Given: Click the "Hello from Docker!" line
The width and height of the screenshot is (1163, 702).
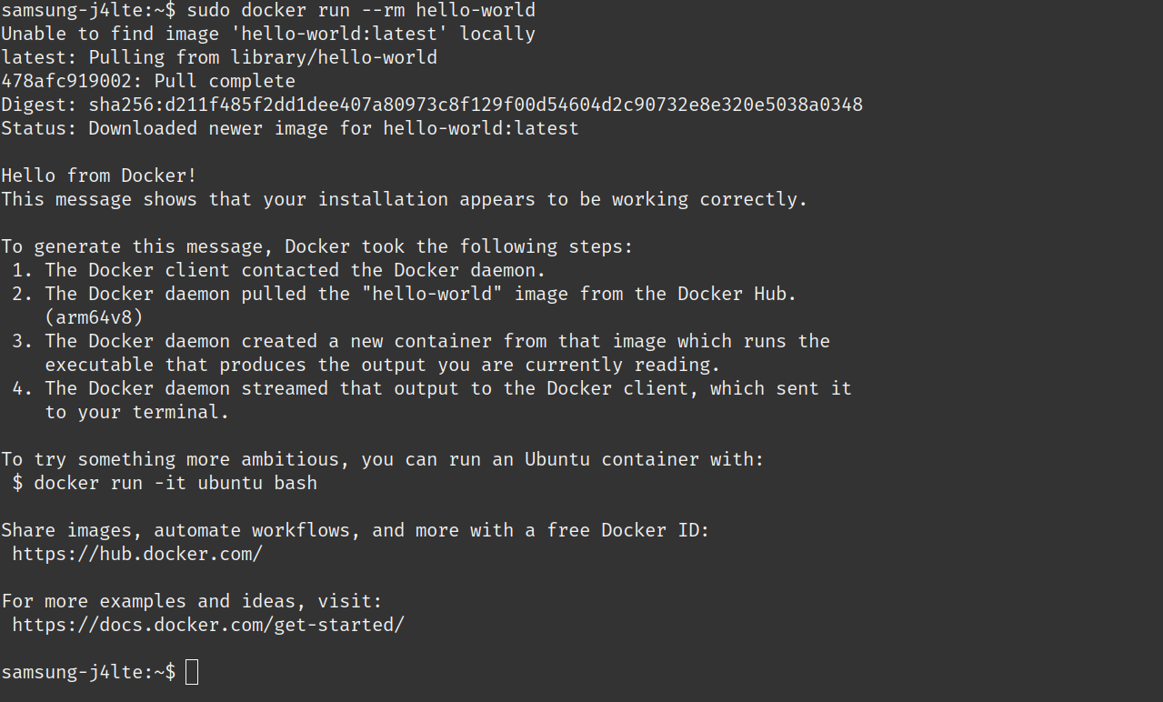Looking at the screenshot, I should 99,175.
